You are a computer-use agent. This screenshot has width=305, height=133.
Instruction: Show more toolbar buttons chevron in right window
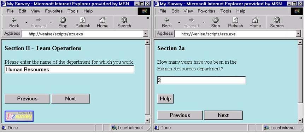coord(301,18)
